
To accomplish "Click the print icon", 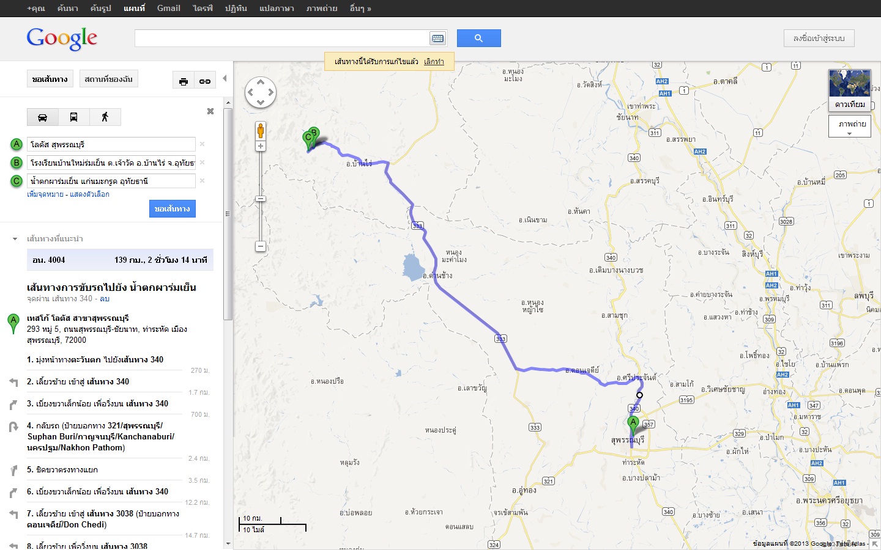I will [x=184, y=81].
